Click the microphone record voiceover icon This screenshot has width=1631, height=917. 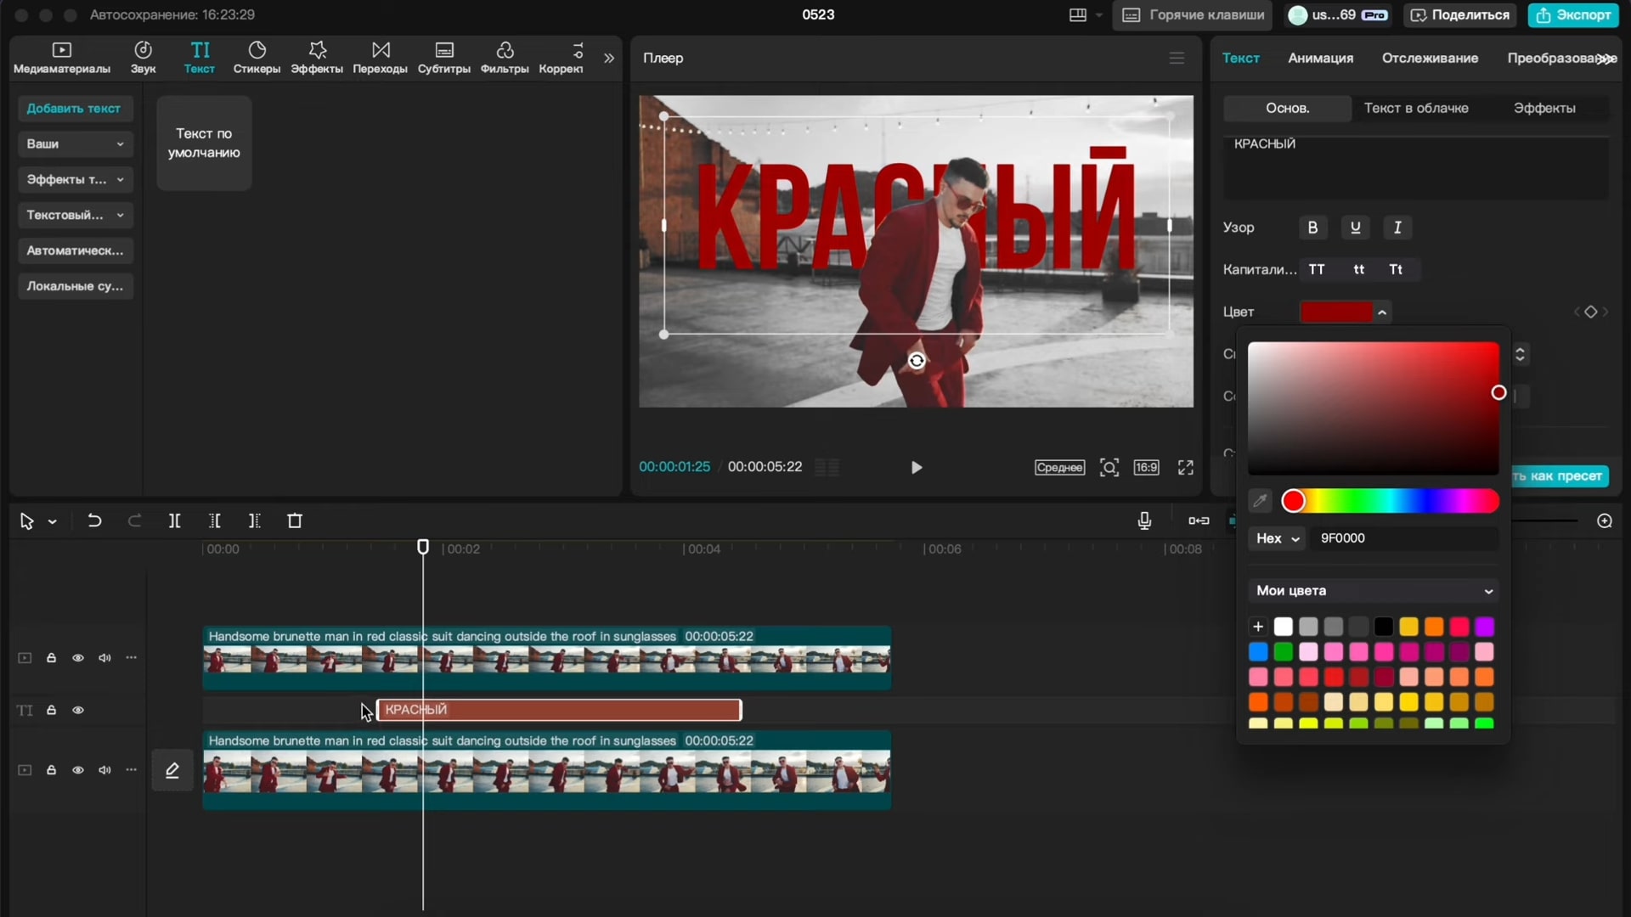[1144, 520]
